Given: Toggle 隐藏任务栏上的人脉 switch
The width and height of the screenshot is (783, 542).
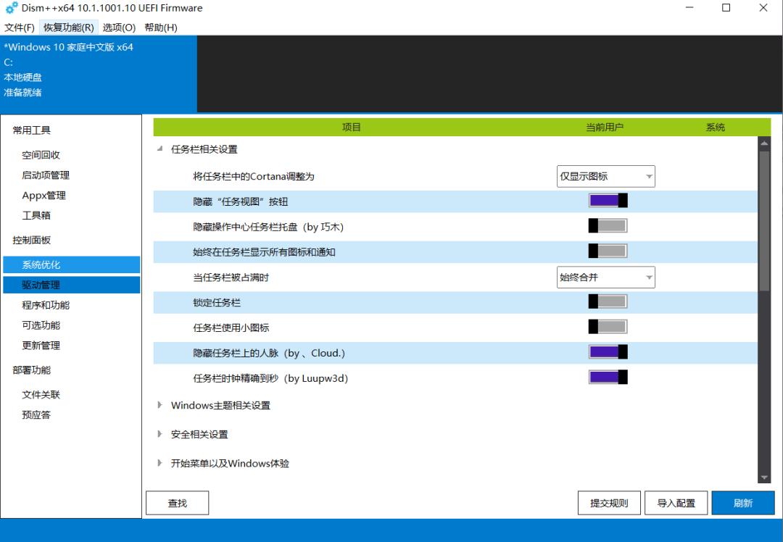Looking at the screenshot, I should pyautogui.click(x=608, y=352).
